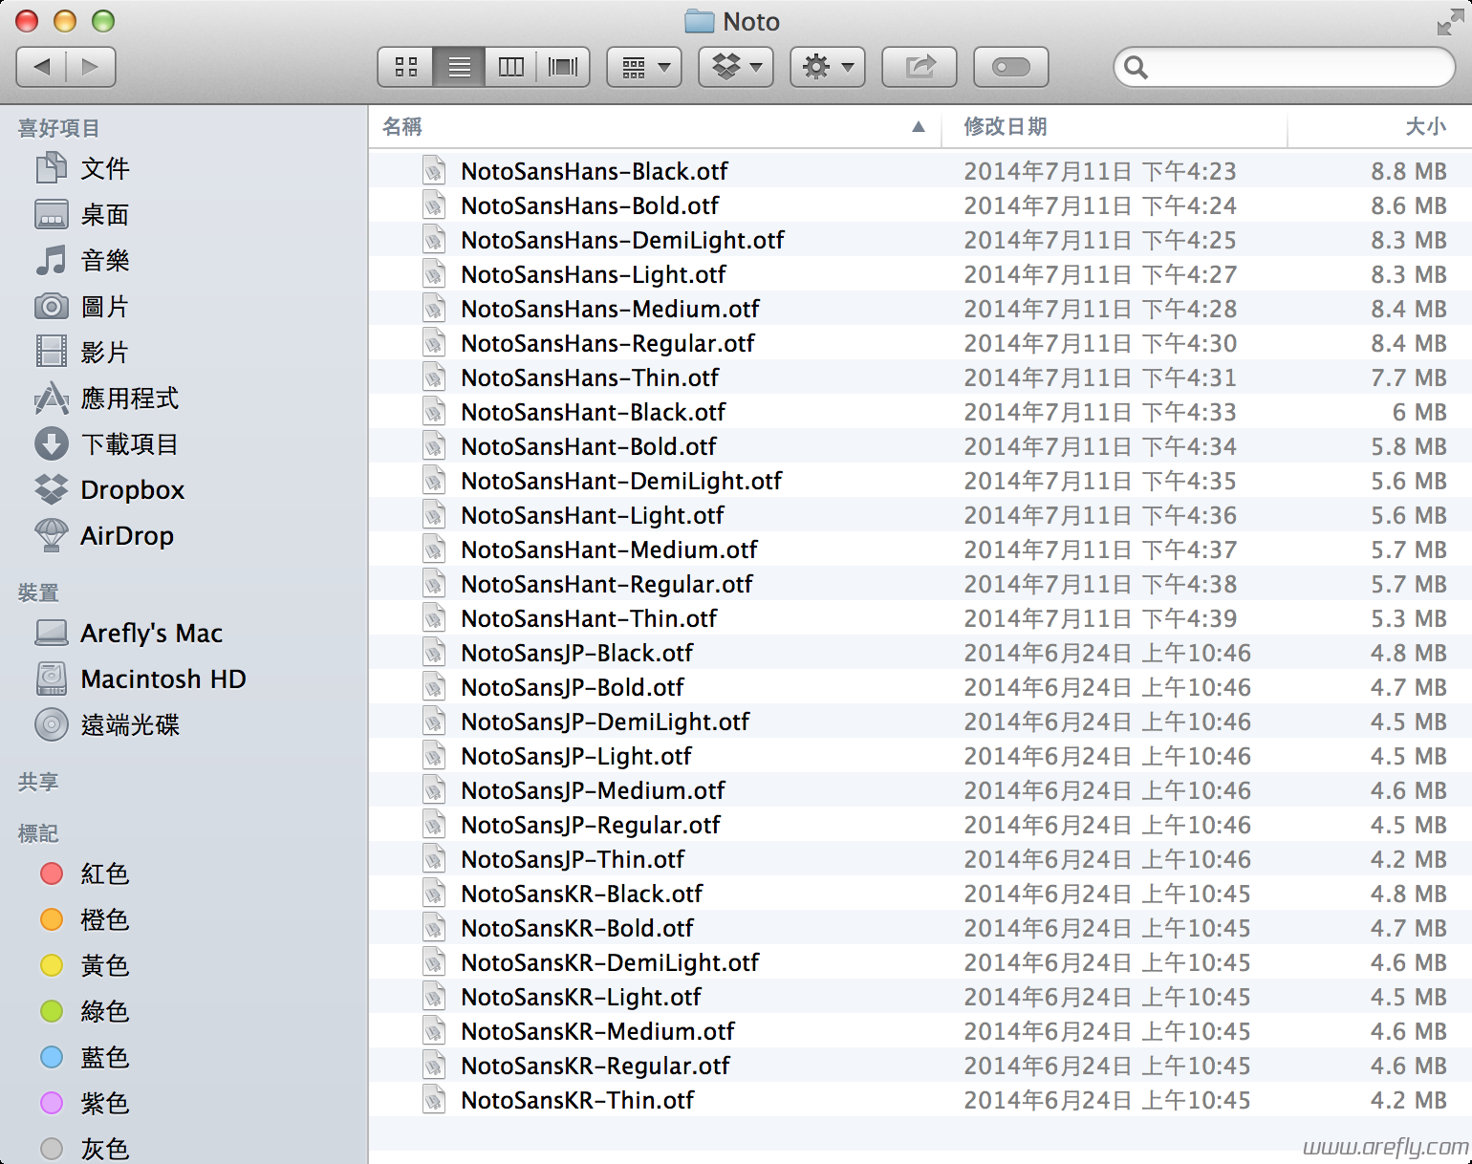This screenshot has height=1164, width=1472.
Task: Select file NotoSansHant-Thin.otf
Action: 920,618
